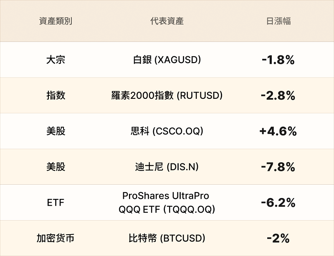Click the -6.2% daily change value

[x=278, y=203]
